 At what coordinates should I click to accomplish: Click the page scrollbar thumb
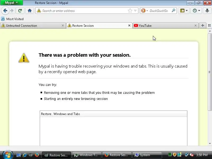click(210, 72)
